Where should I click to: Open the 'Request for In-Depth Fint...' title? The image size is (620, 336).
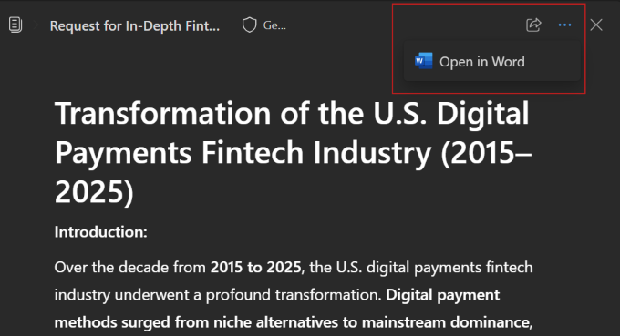point(134,26)
